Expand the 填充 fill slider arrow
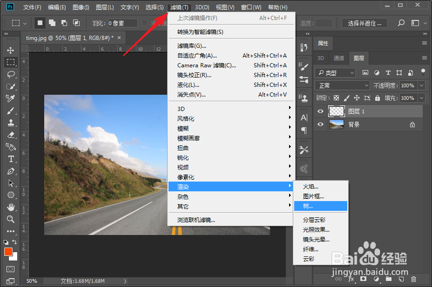 [x=422, y=98]
